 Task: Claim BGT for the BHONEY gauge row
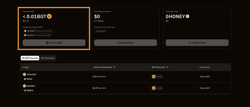point(205,88)
